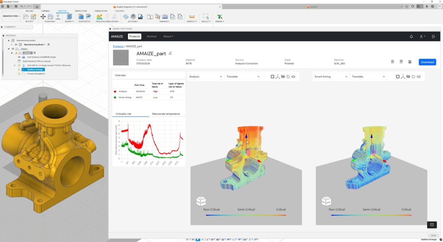Hide the SLM Solutions machine in the browser
The image size is (443, 242).
(19, 57)
